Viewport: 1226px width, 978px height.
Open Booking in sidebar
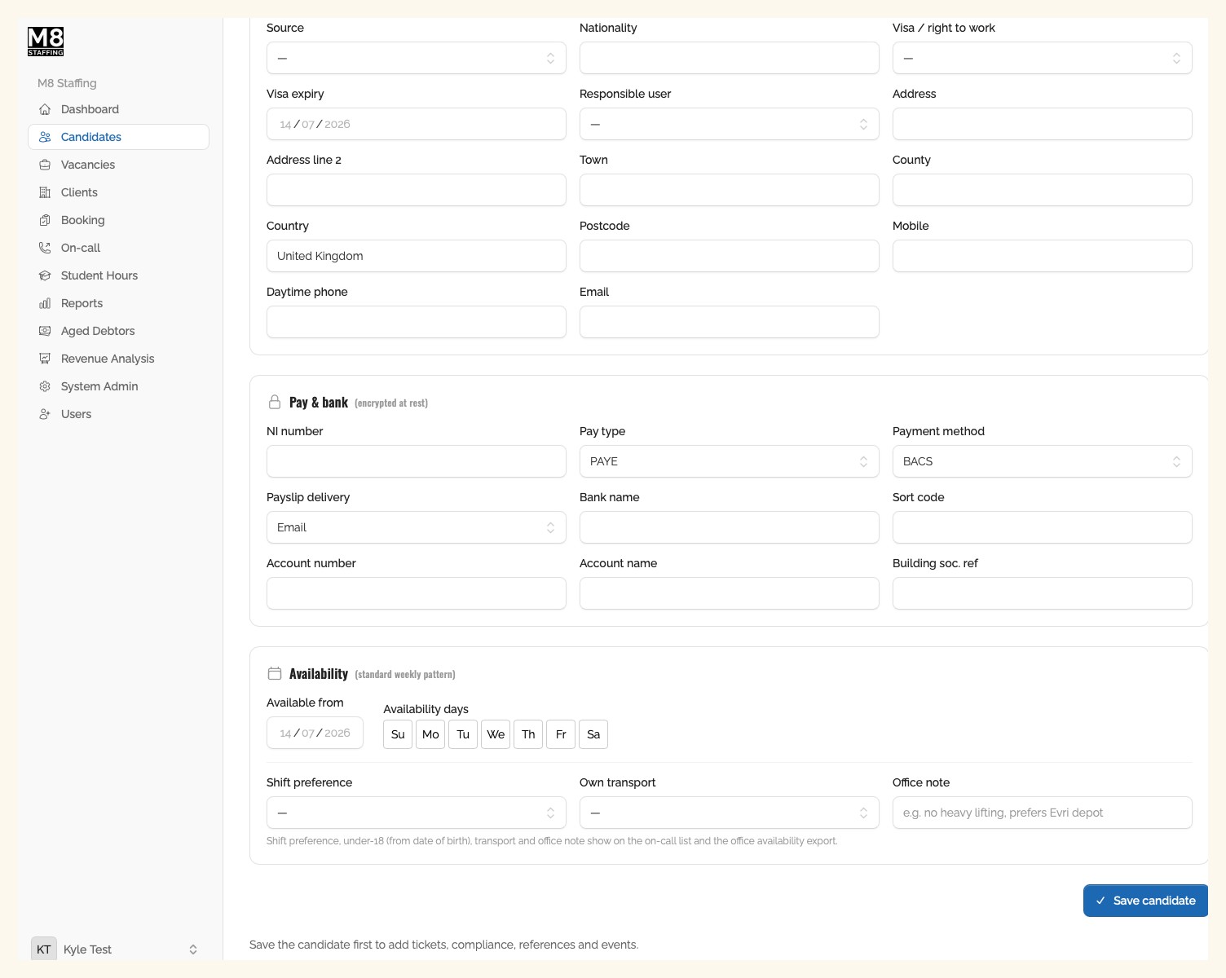tap(118, 220)
